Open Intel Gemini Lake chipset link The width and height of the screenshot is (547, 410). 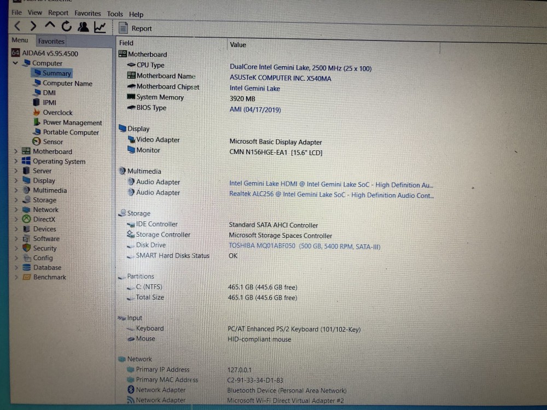point(255,89)
